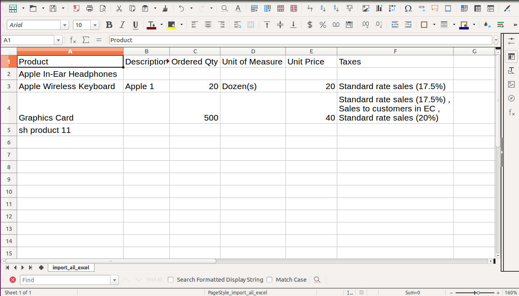The height and width of the screenshot is (296, 519).
Task: Select the import_ail_excel sheet tab
Action: coord(71,268)
